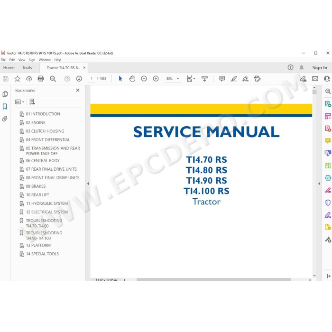Open 05 TRANSMISSION AND REAR POWER TAKE OFF
The height and width of the screenshot is (332, 332).
[x=53, y=151]
